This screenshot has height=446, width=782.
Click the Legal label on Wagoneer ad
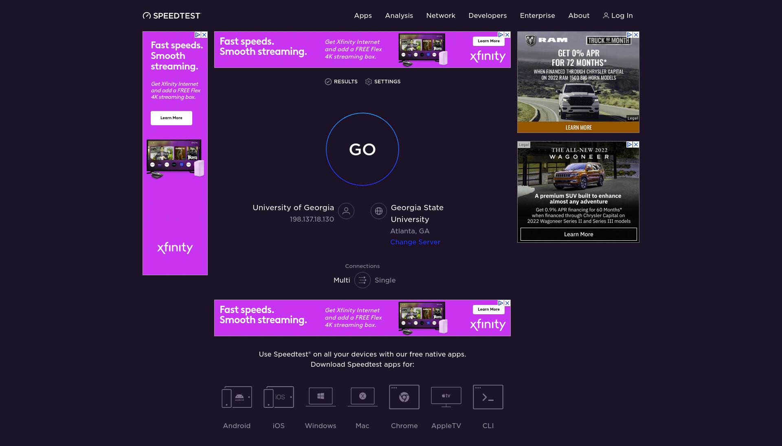pyautogui.click(x=524, y=145)
